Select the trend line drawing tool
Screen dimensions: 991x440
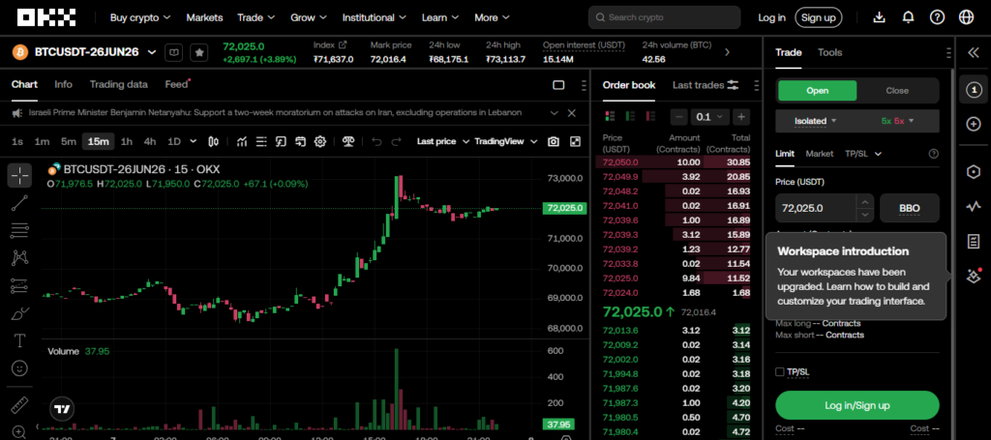(x=19, y=203)
